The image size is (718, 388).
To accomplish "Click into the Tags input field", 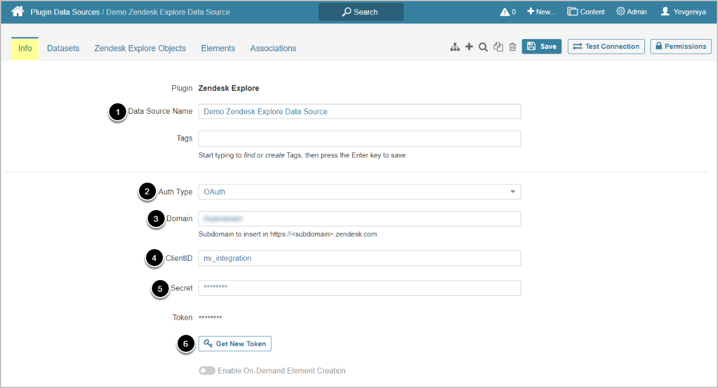I will click(359, 139).
